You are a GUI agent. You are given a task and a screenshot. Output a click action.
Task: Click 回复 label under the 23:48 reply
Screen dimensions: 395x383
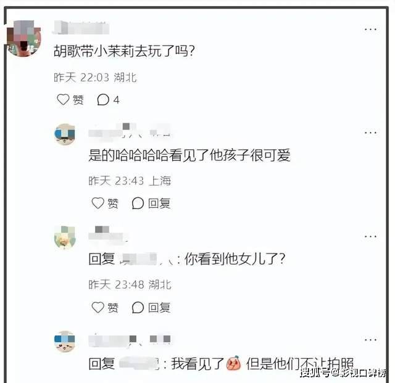coord(159,308)
